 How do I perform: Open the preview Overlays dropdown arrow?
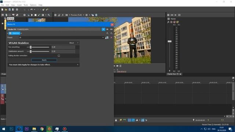point(90,15)
